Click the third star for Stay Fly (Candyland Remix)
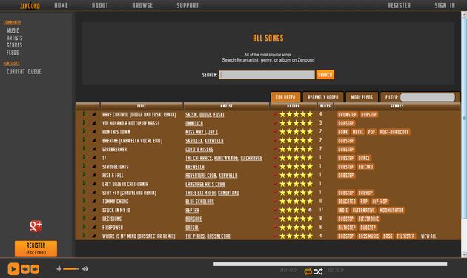The width and height of the screenshot is (467, 278). pyautogui.click(x=296, y=193)
